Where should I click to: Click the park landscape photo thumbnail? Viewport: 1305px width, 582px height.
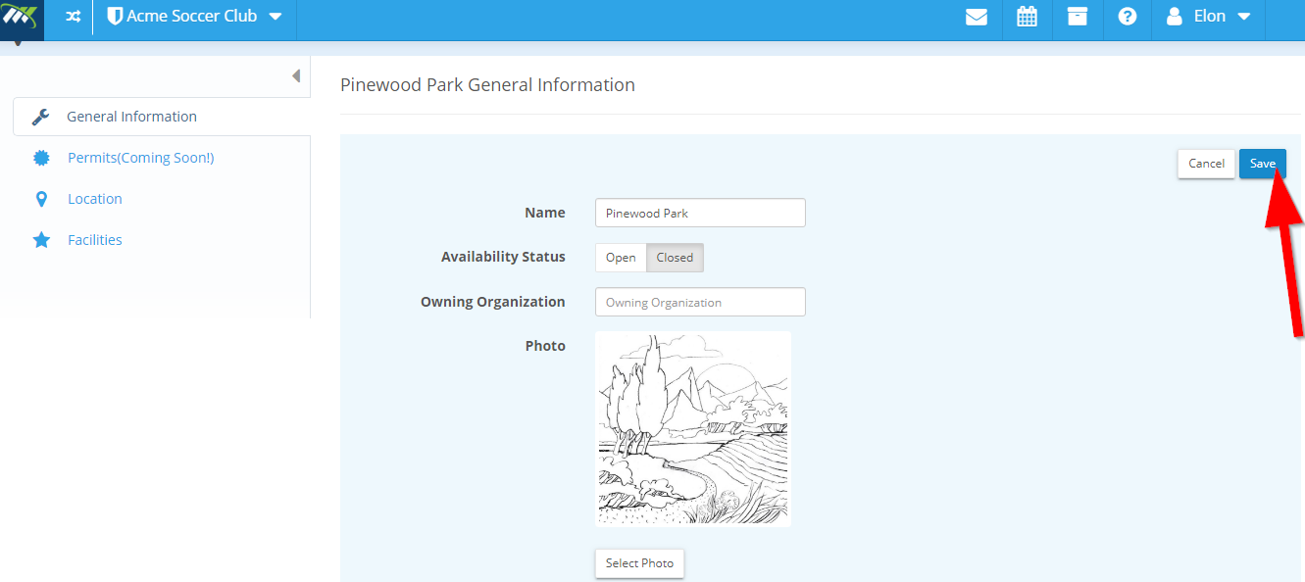click(693, 429)
